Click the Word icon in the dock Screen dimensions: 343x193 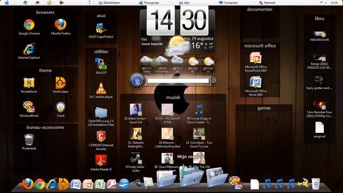(x=76, y=184)
